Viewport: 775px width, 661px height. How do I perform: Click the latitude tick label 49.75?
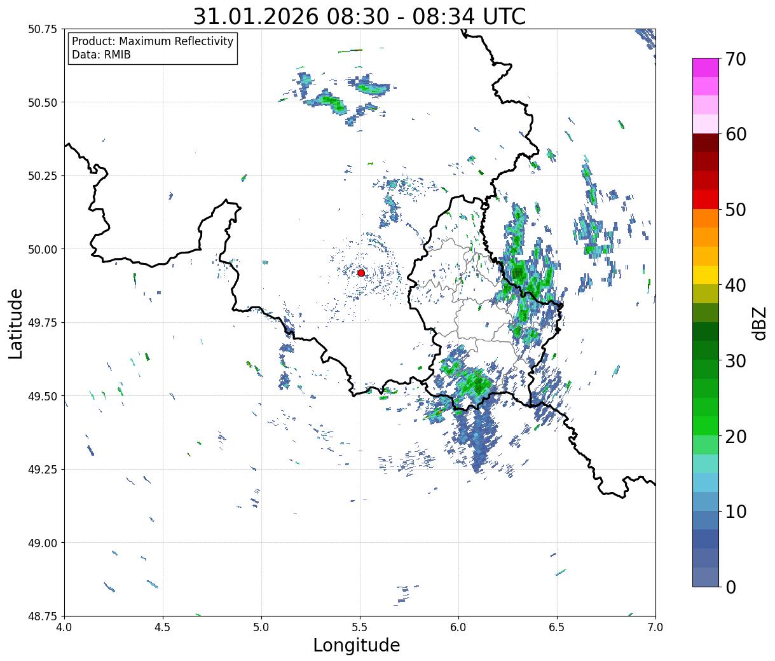point(42,323)
